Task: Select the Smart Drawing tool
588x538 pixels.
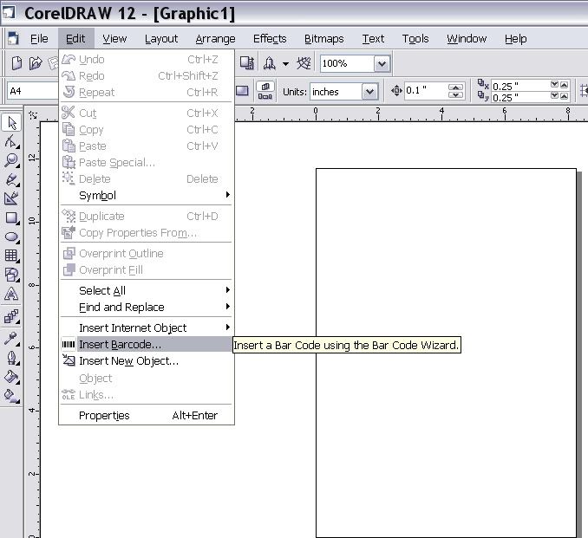Action: click(11, 198)
